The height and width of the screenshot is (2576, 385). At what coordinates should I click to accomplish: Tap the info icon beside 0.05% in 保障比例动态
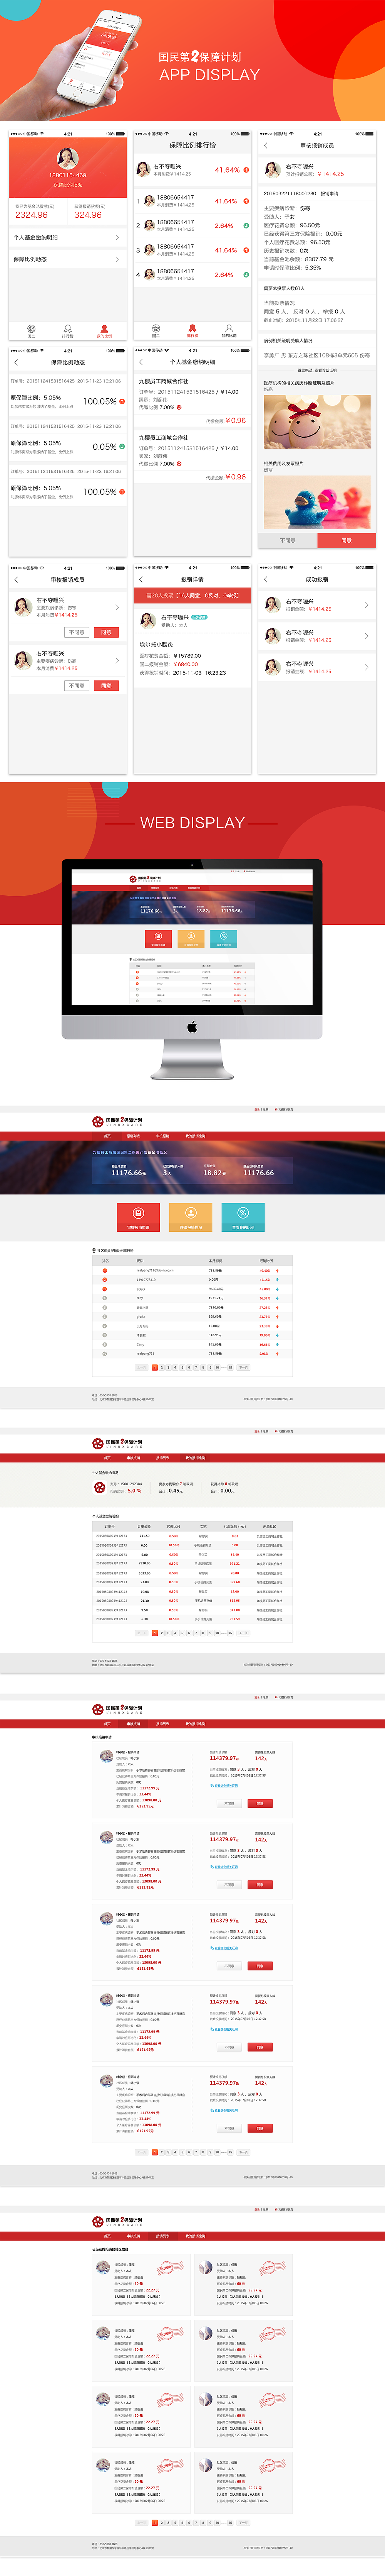point(122,447)
